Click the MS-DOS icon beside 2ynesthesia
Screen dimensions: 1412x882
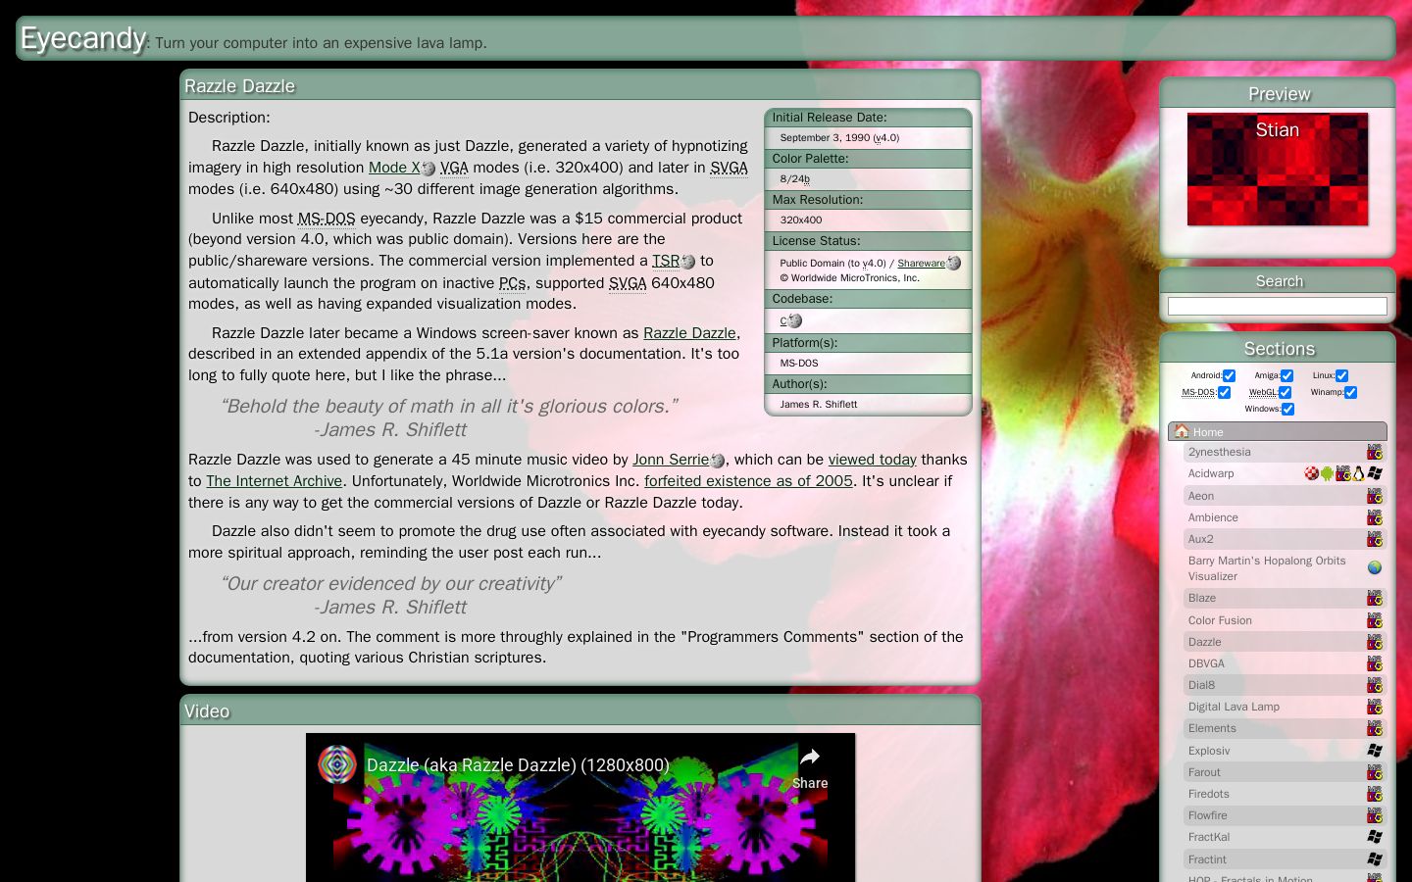point(1375,452)
